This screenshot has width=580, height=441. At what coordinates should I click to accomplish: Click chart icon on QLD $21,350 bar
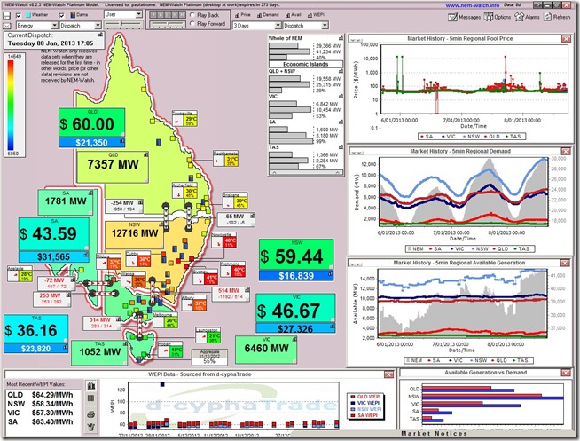(x=121, y=142)
